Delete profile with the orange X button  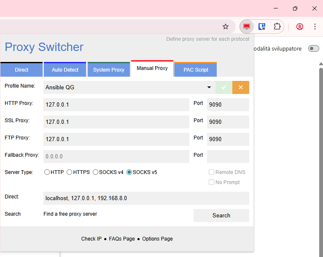tap(241, 87)
